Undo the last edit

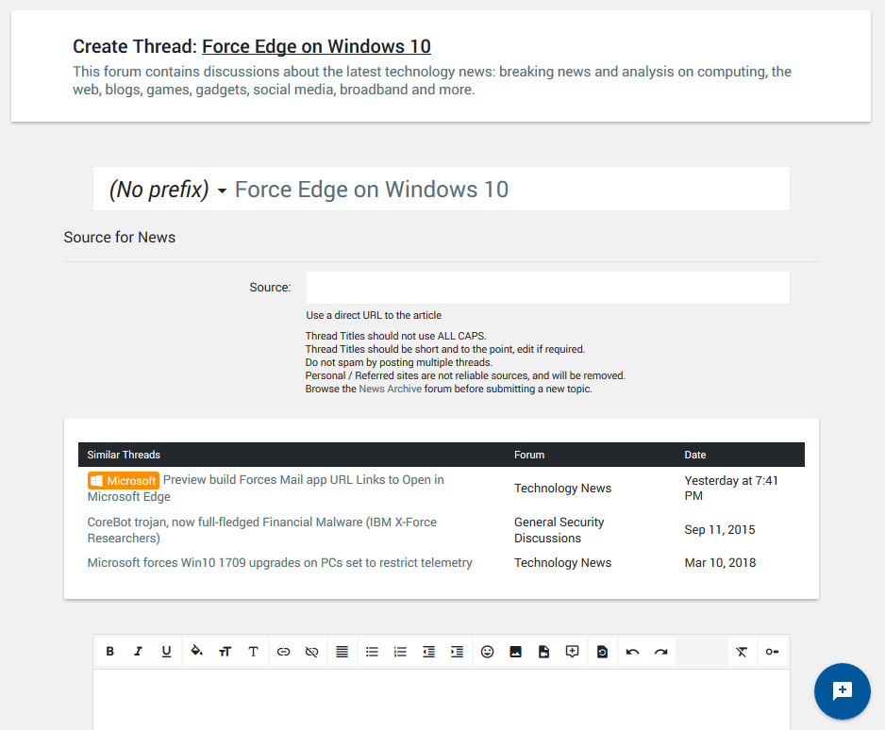click(633, 652)
